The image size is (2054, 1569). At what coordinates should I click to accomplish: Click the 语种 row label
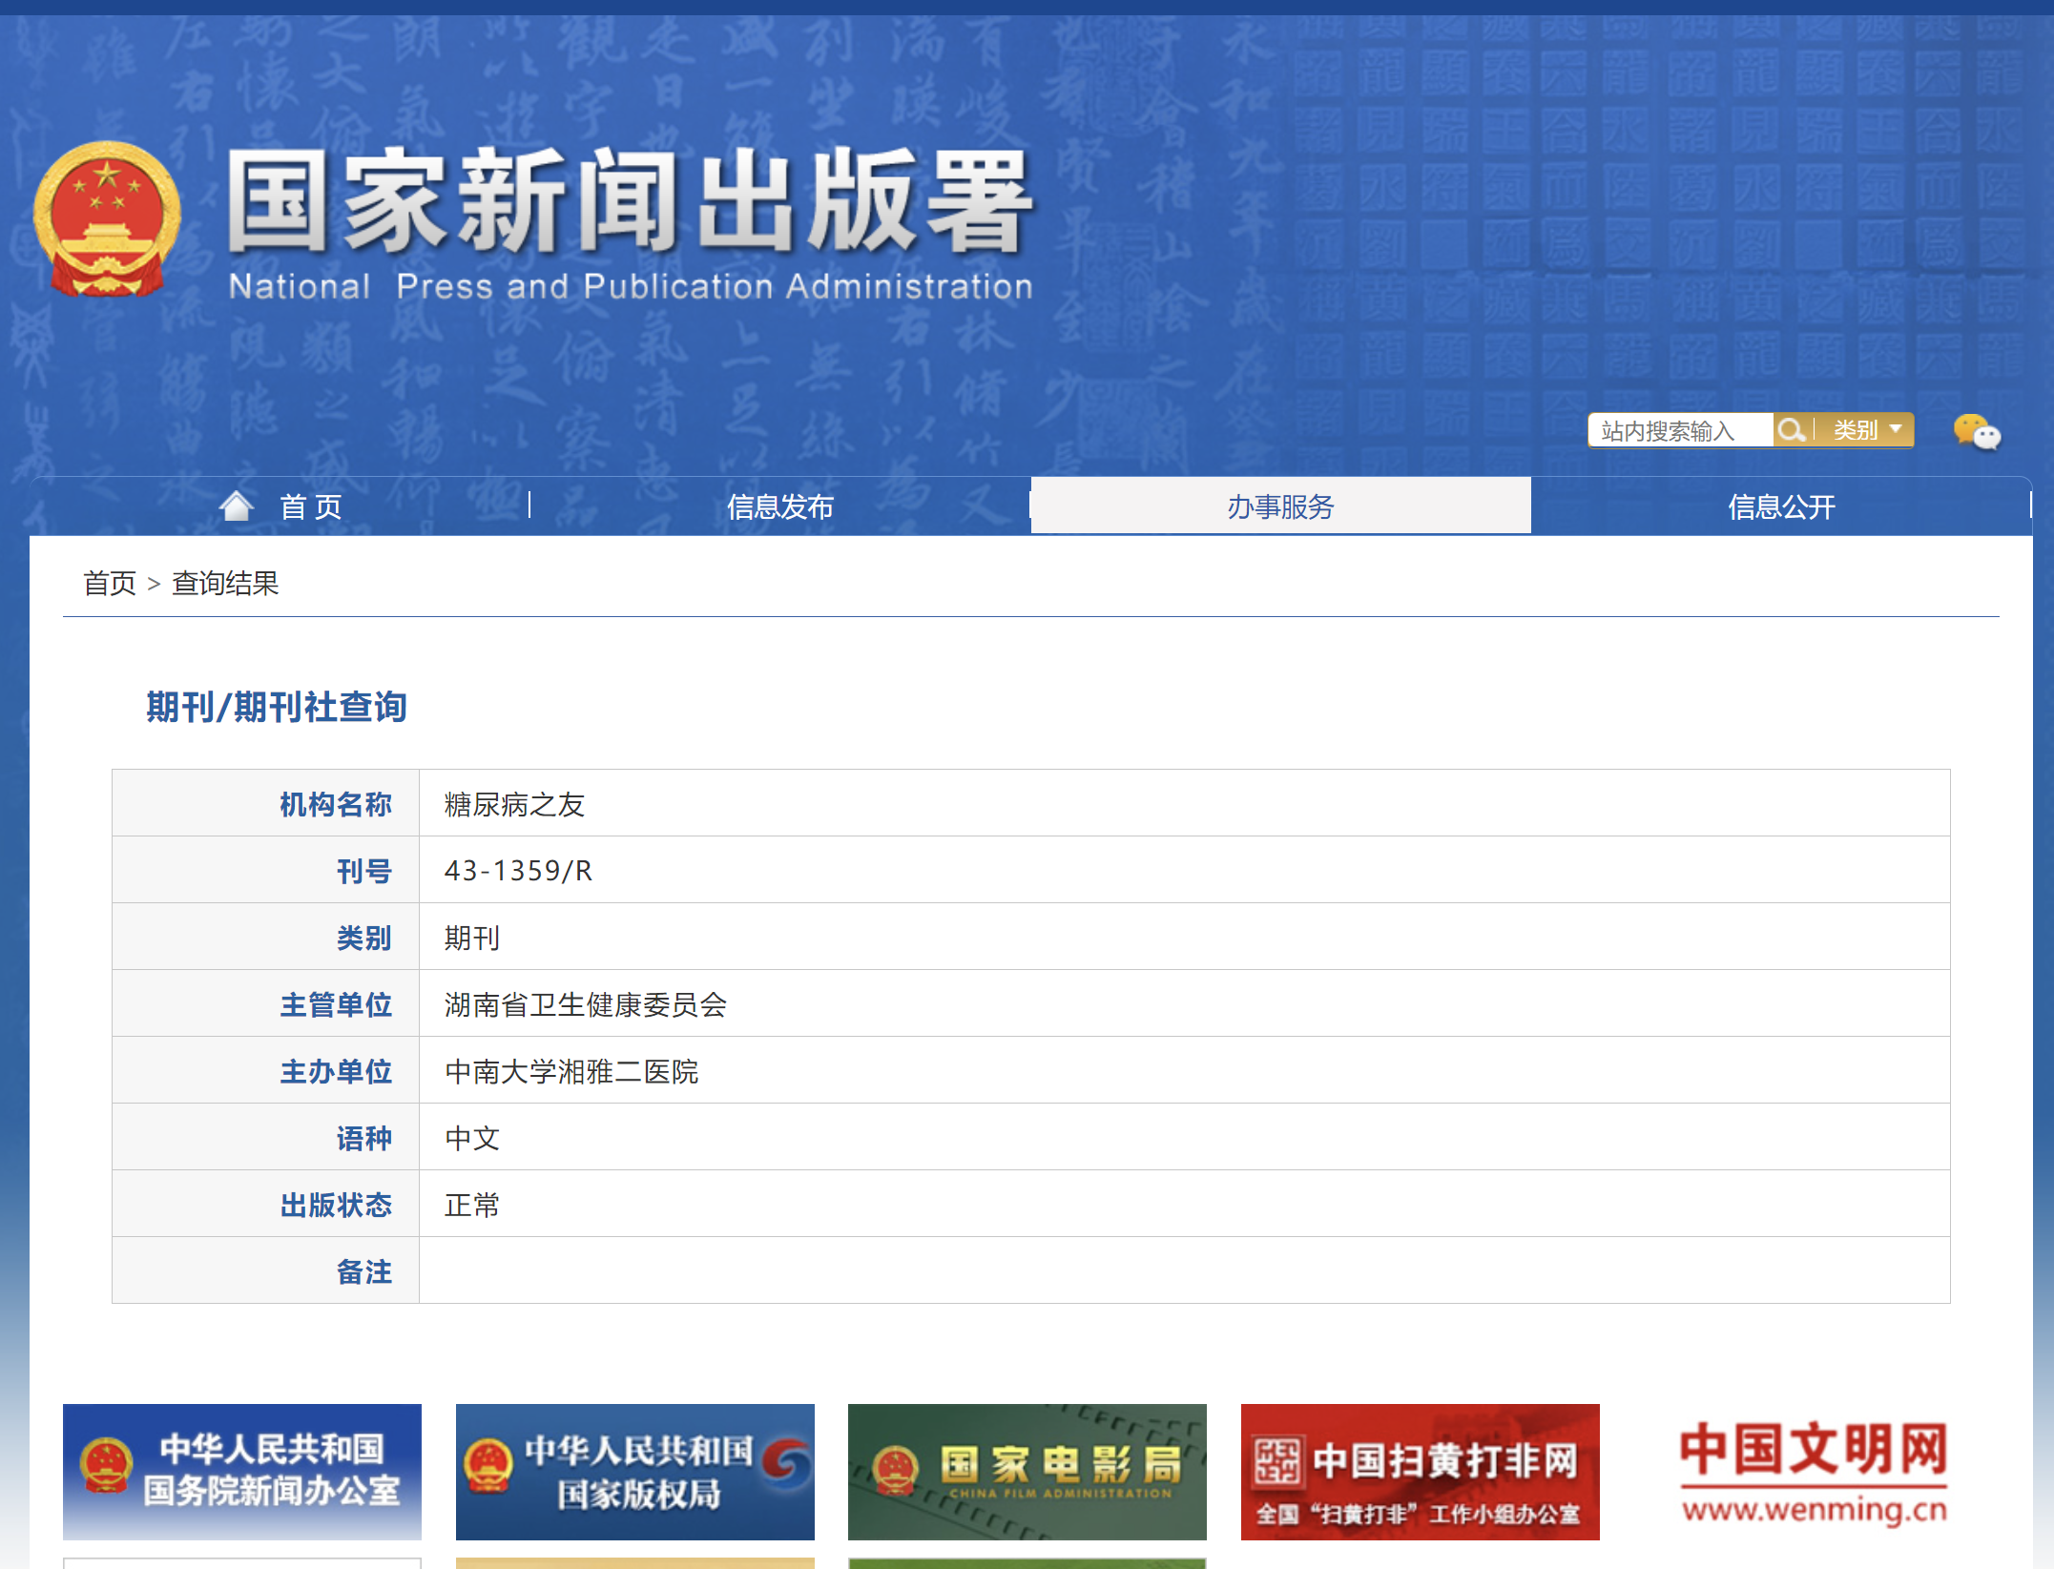pos(363,1138)
